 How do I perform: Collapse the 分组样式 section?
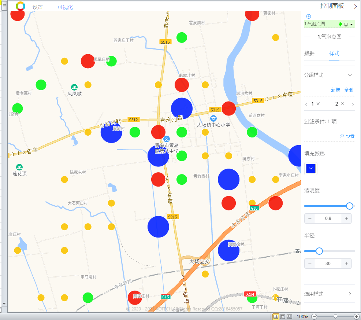point(350,75)
